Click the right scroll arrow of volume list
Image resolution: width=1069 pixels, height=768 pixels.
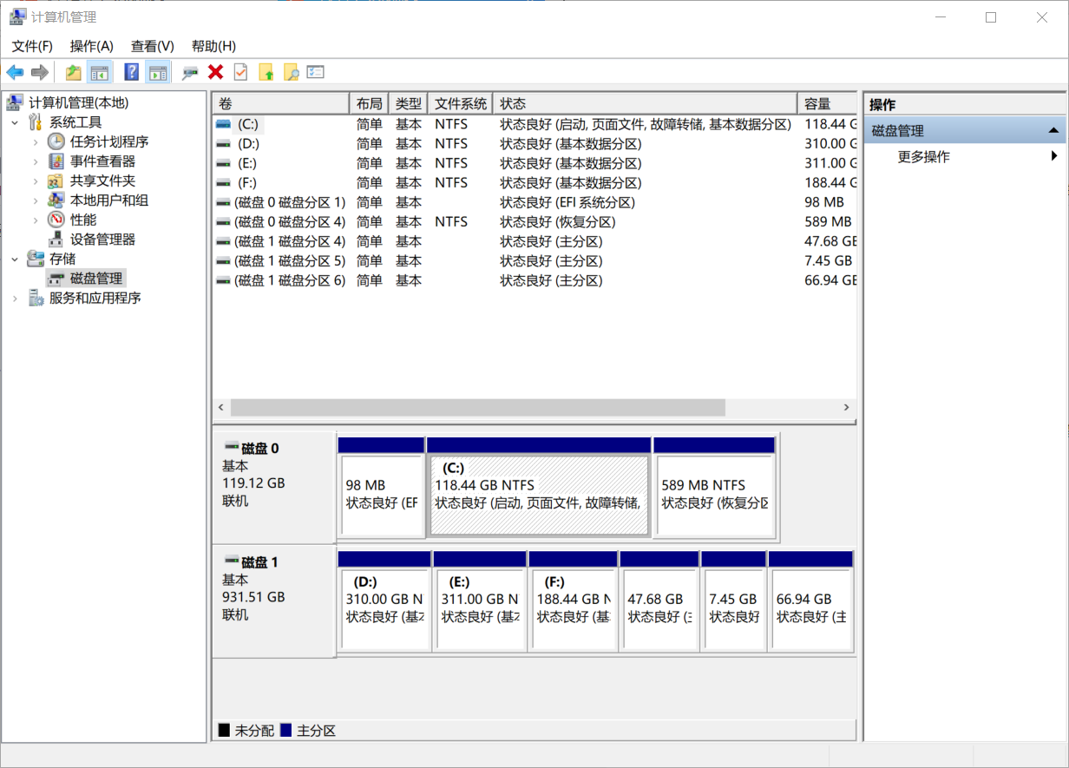[x=847, y=407]
